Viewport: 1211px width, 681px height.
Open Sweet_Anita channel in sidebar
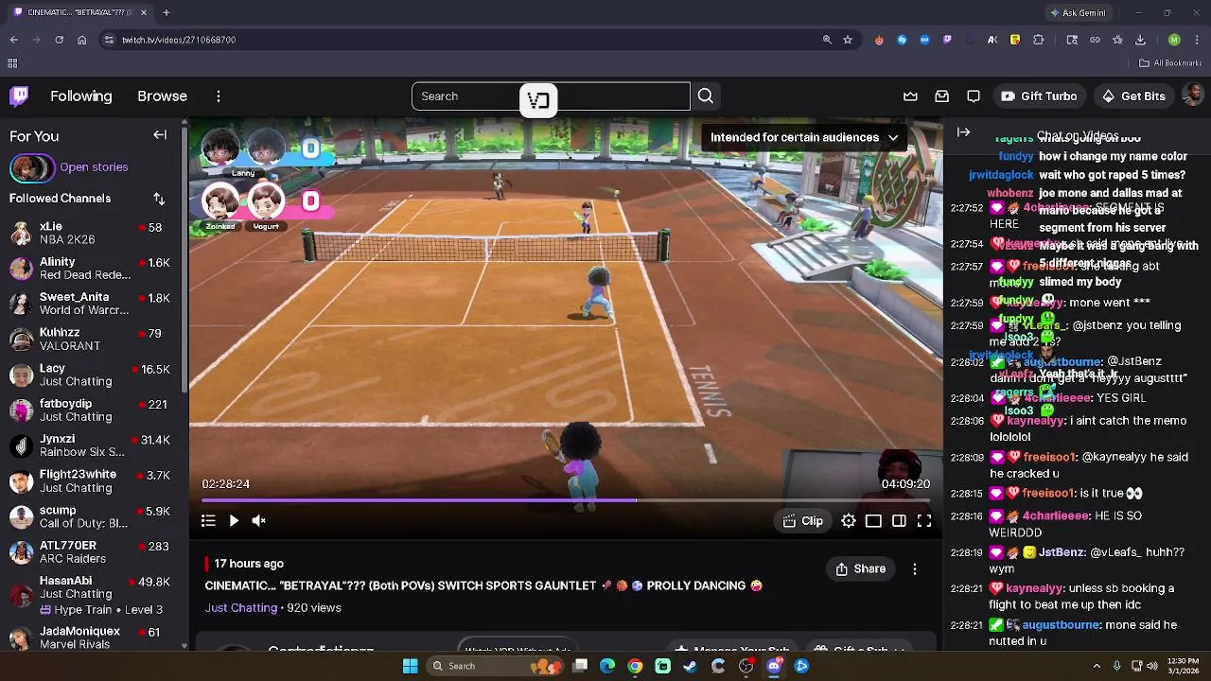90,304
